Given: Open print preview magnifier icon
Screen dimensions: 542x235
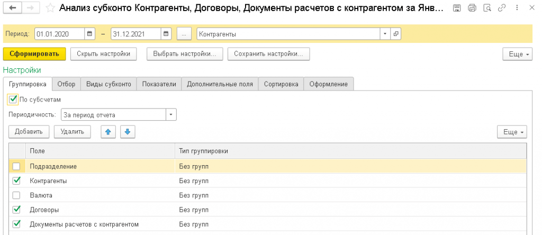Looking at the screenshot, I should pos(487,8).
